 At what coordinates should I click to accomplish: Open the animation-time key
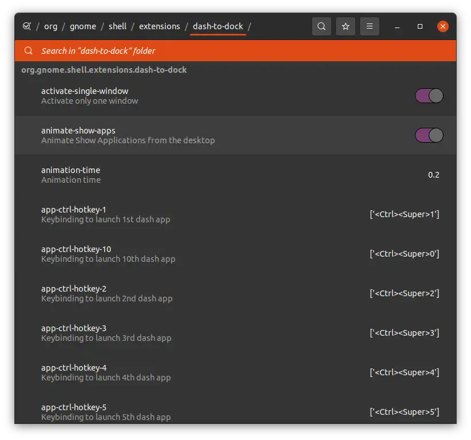236,175
